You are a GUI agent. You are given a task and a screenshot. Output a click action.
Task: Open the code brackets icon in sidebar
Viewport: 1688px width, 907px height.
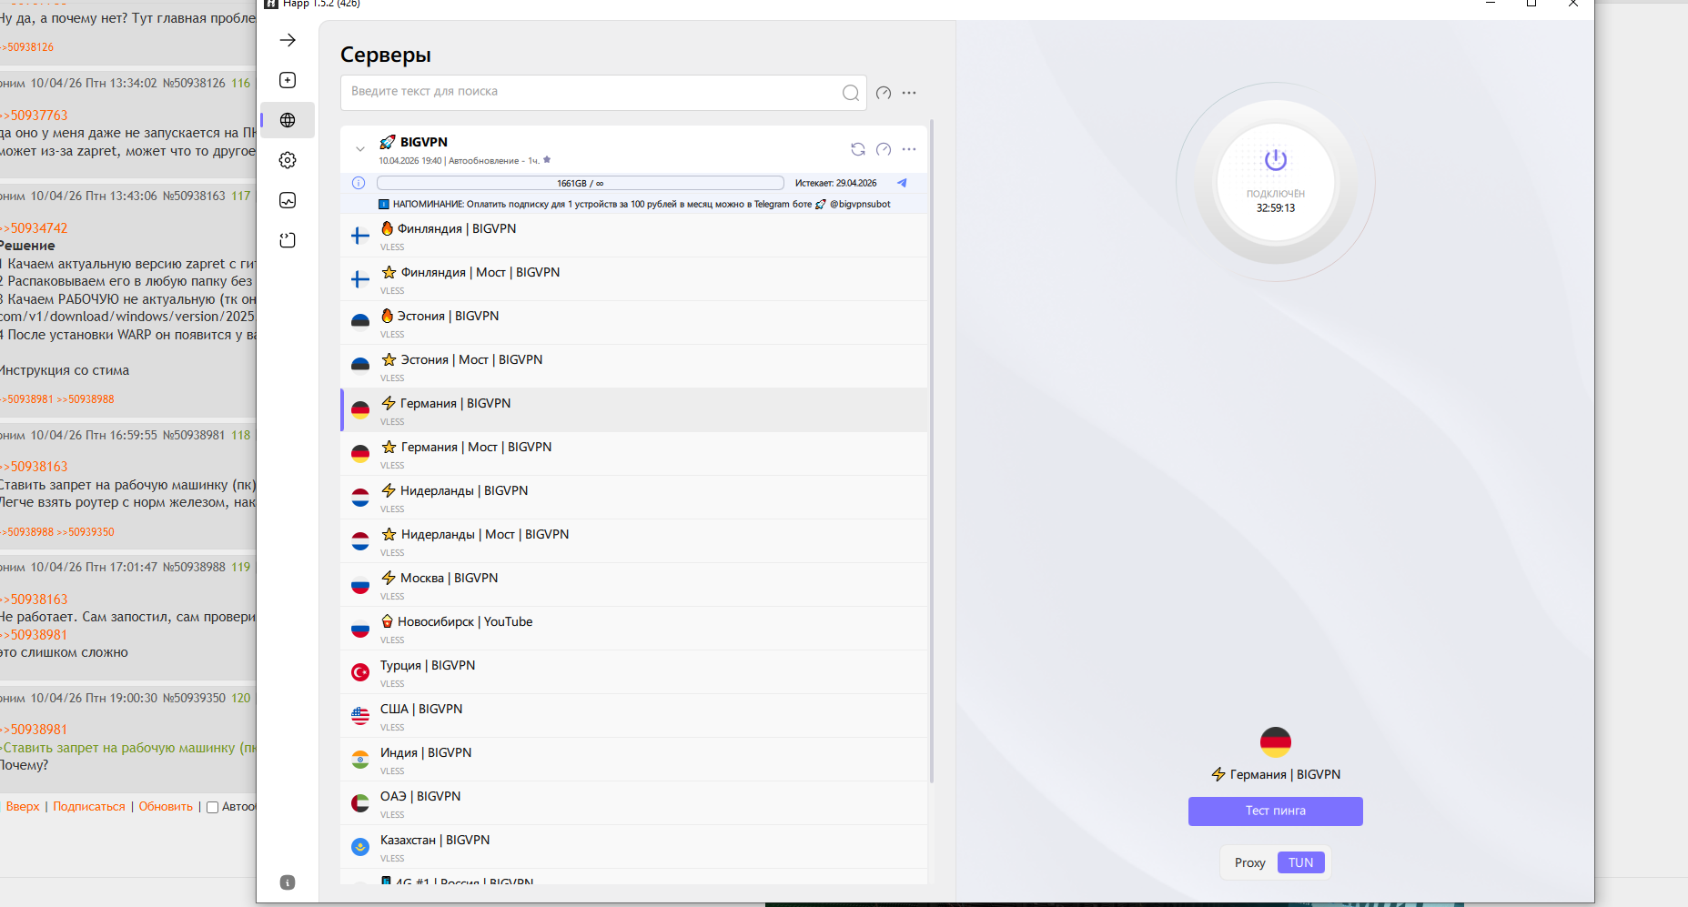(288, 240)
